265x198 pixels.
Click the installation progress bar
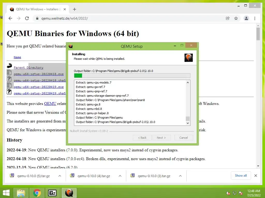(132, 76)
